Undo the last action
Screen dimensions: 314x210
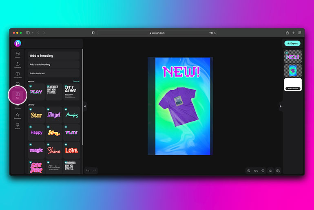[x=88, y=170]
